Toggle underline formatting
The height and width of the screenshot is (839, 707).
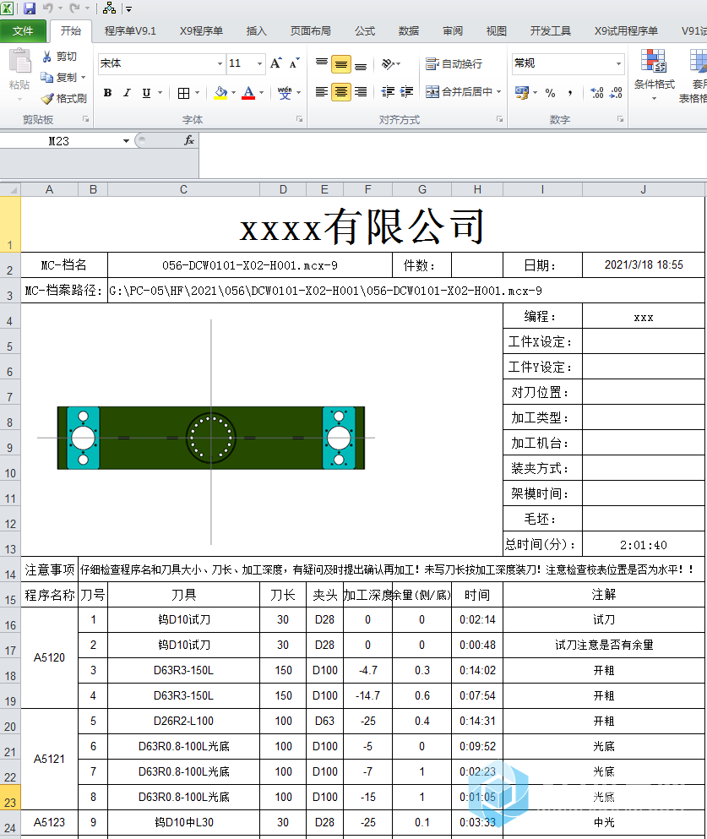pos(146,93)
